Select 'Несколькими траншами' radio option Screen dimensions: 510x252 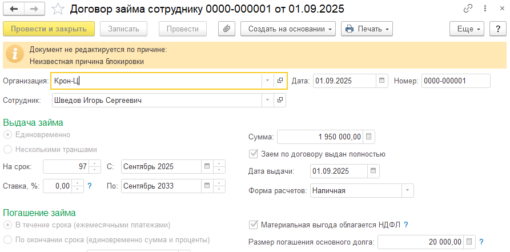click(7, 149)
